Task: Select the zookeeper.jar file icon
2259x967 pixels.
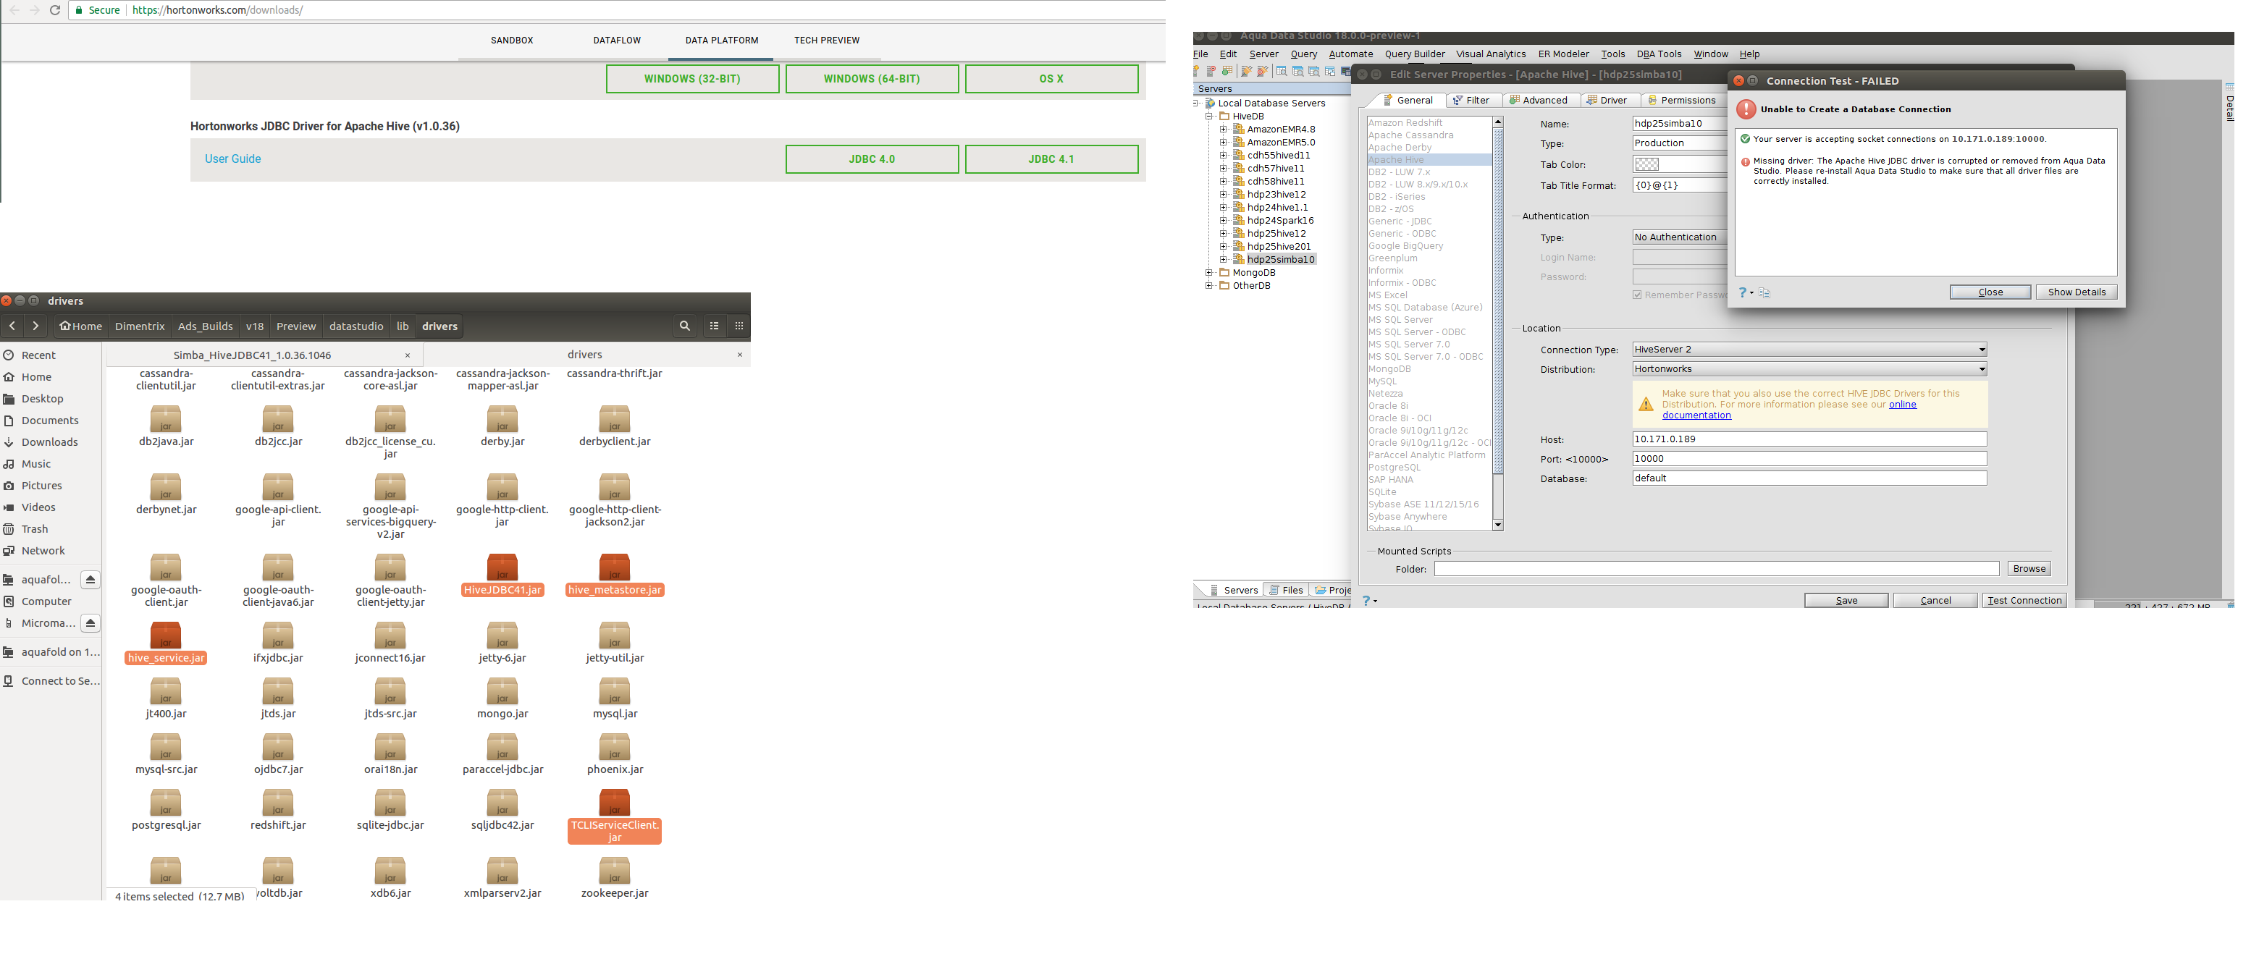Action: [x=614, y=871]
